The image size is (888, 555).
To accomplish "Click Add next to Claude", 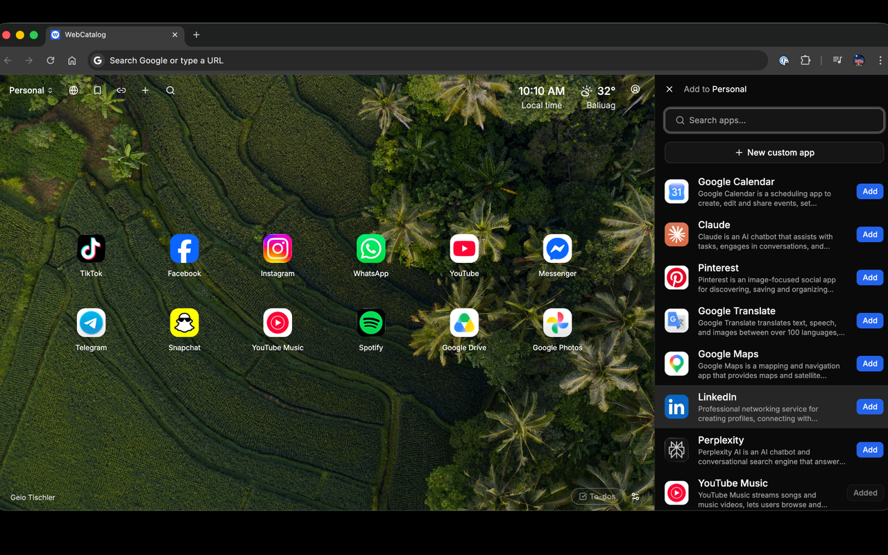I will tap(870, 234).
